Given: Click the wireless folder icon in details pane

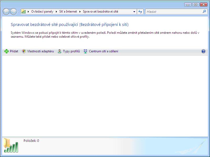Looking at the screenshot, I should pyautogui.click(x=11, y=145).
